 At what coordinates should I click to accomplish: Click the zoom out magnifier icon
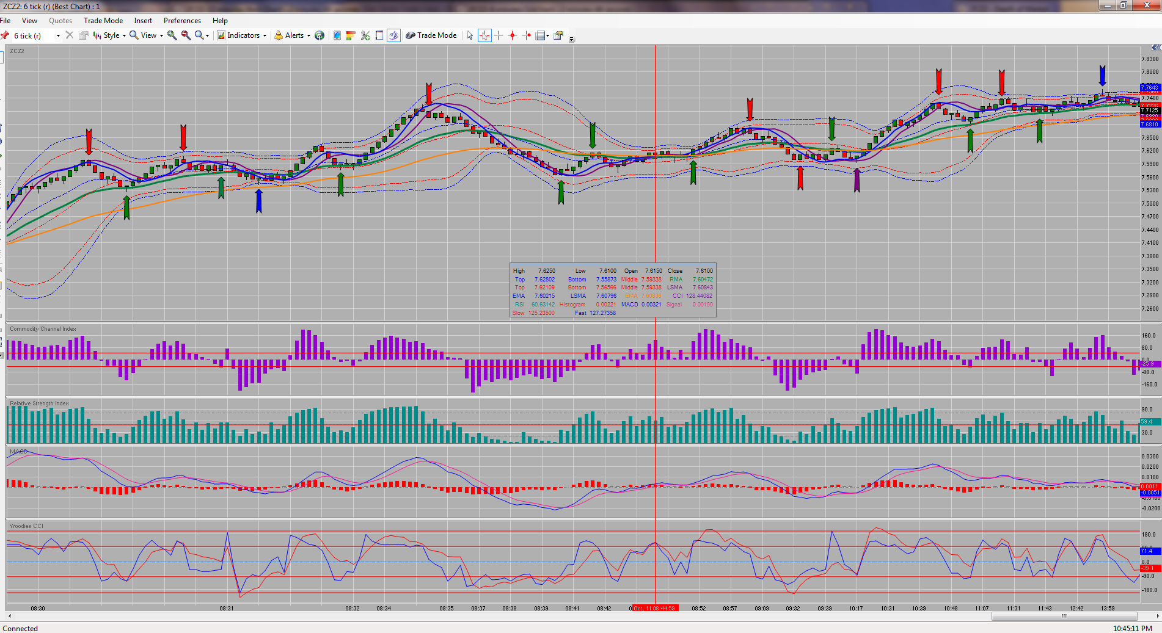tap(186, 35)
